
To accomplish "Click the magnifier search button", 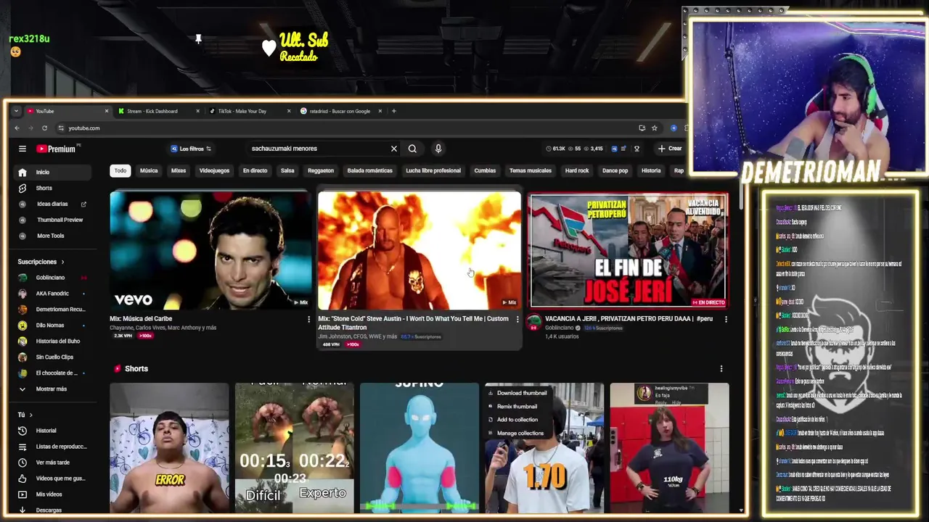I will [x=412, y=149].
